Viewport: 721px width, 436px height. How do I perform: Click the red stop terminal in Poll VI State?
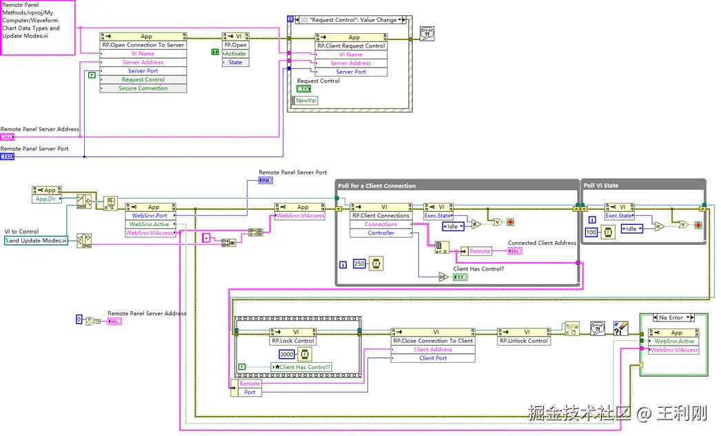point(698,225)
